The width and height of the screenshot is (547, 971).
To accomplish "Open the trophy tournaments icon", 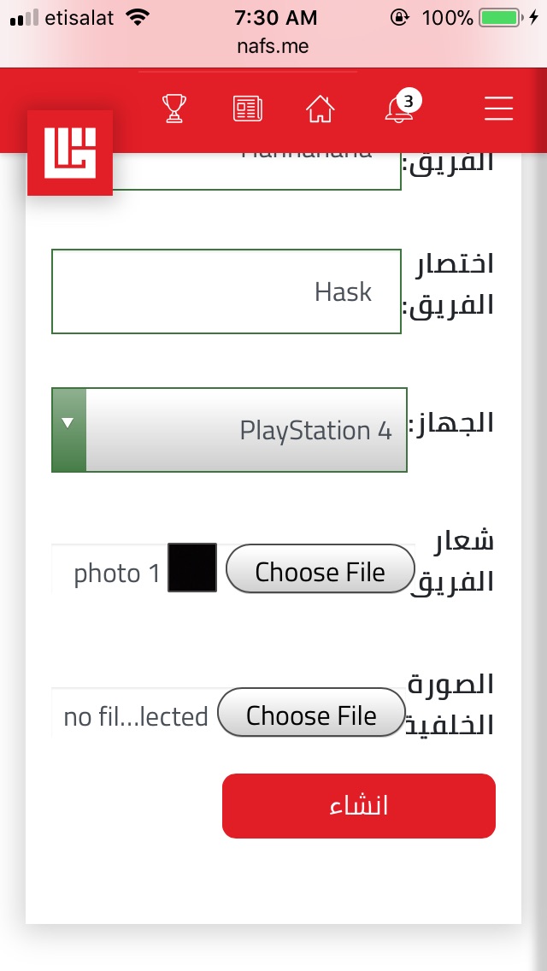I will [174, 109].
